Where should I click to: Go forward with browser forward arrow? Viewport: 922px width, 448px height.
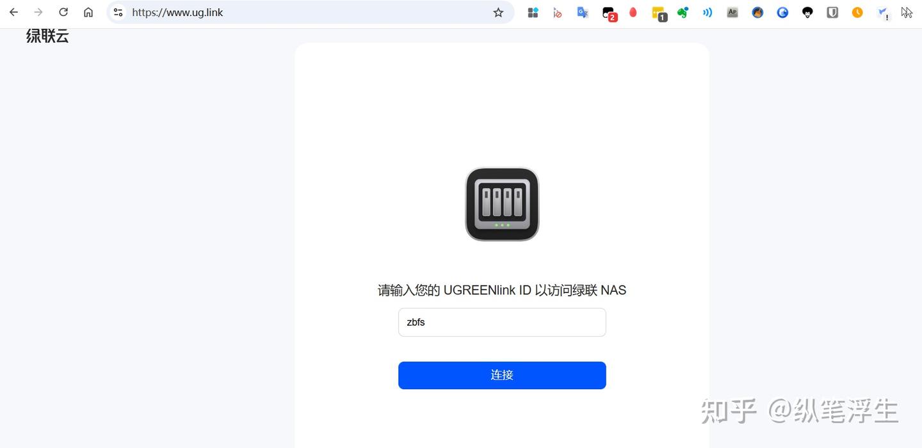click(x=38, y=12)
